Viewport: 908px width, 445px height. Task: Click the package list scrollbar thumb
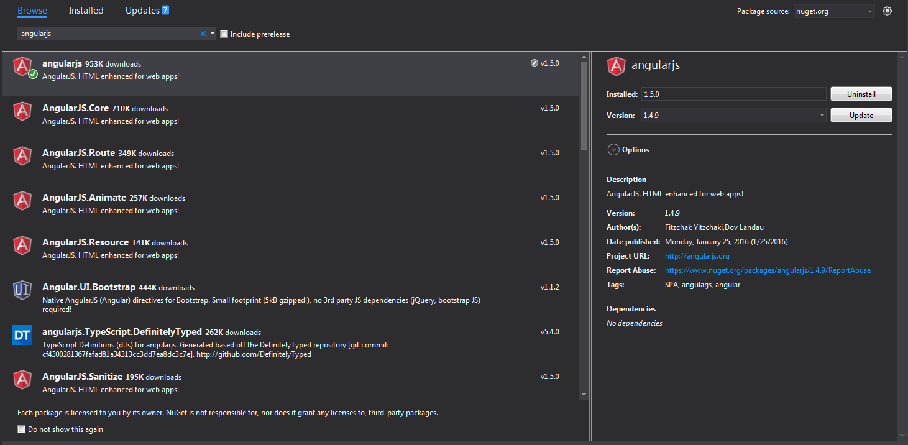pos(584,106)
